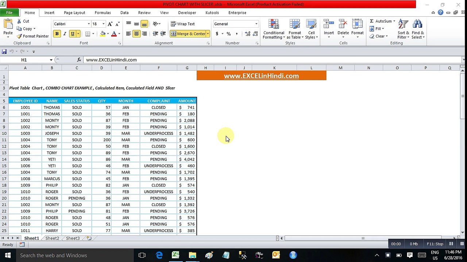Image resolution: width=467 pixels, height=262 pixels.
Task: Select the top align icon
Action: coord(128,24)
